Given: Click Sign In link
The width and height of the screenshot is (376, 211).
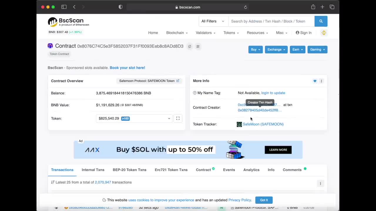Looking at the screenshot, I should pyautogui.click(x=303, y=33).
